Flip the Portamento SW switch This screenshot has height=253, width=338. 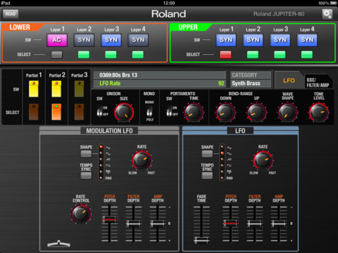(169, 112)
